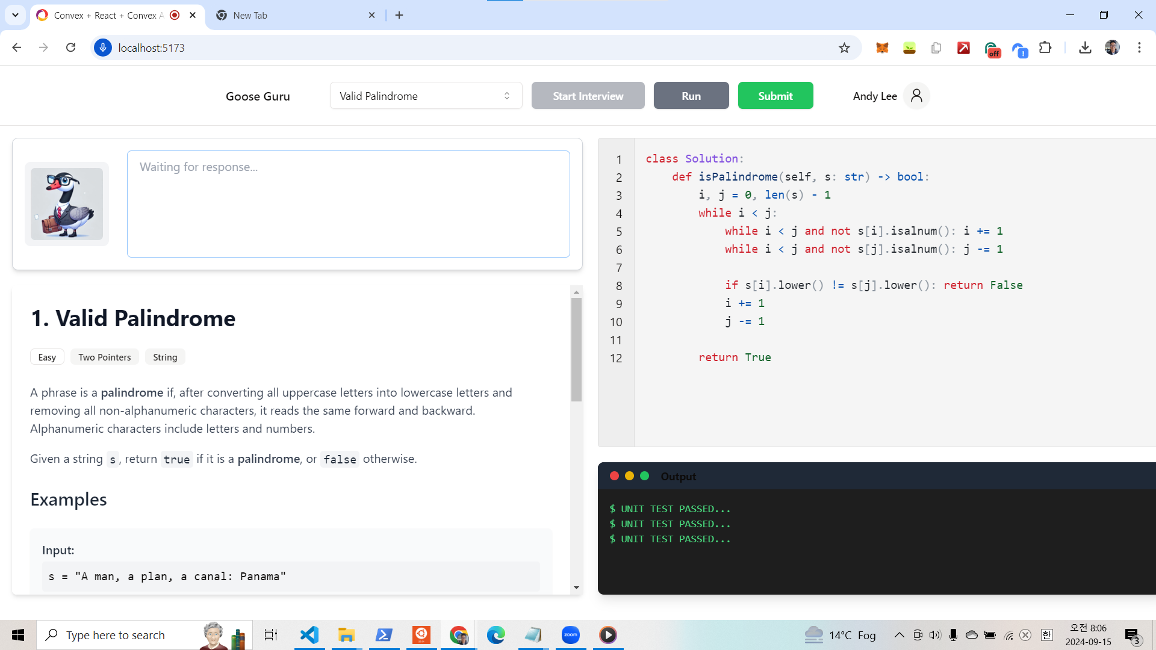Click the Andy Lee user profile icon
Viewport: 1156px width, 650px height.
pos(916,96)
